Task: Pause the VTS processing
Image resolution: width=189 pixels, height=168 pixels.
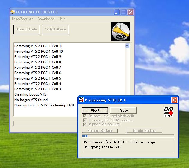Action: click(x=123, y=110)
